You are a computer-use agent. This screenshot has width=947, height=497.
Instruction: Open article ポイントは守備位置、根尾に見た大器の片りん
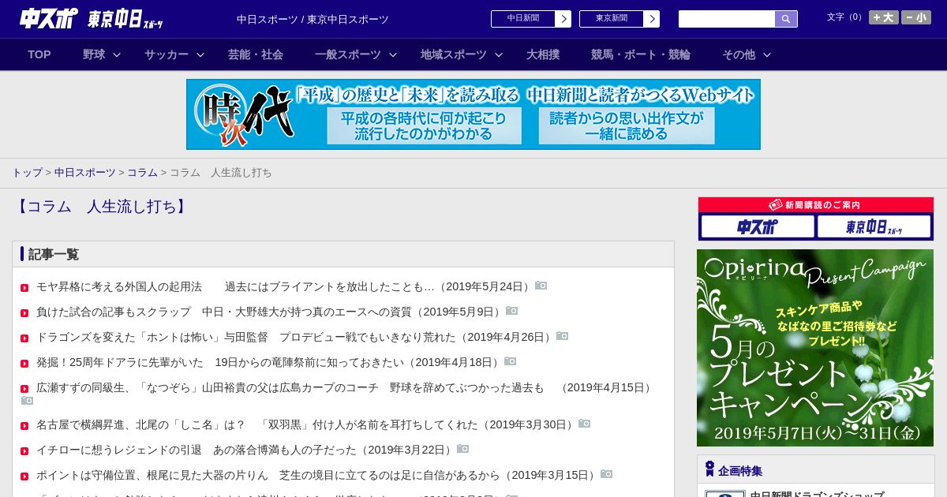click(x=316, y=475)
